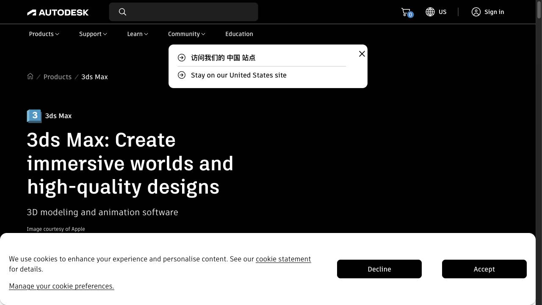This screenshot has height=305, width=542.
Task: Click the Sign in user icon
Action: (476, 12)
